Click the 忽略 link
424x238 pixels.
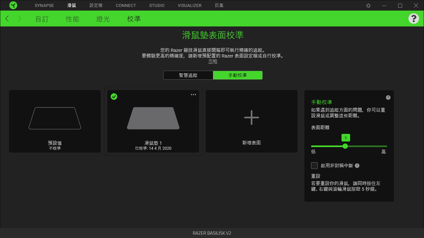coord(213,61)
